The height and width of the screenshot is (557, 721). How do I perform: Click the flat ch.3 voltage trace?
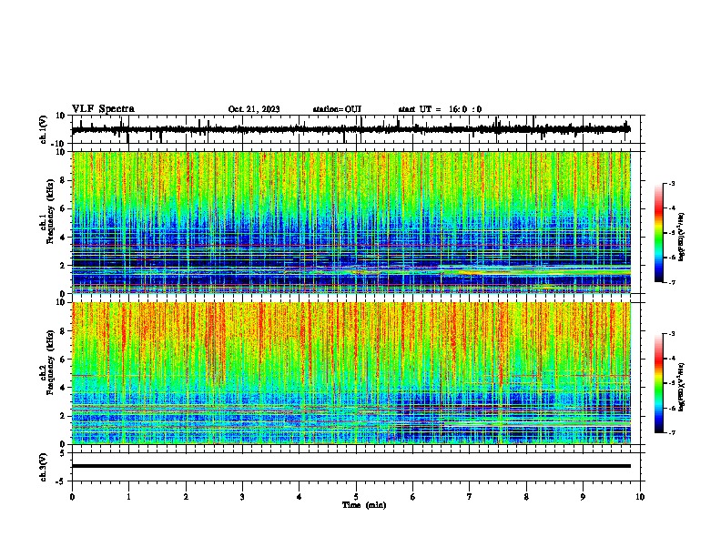[351, 466]
